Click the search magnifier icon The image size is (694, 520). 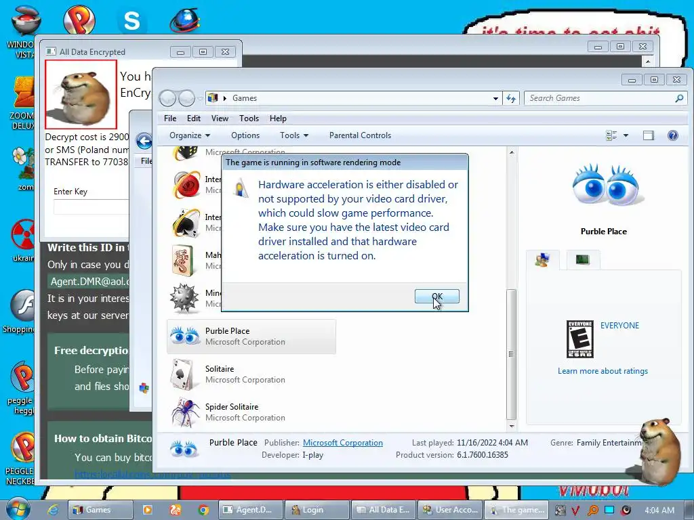point(679,98)
